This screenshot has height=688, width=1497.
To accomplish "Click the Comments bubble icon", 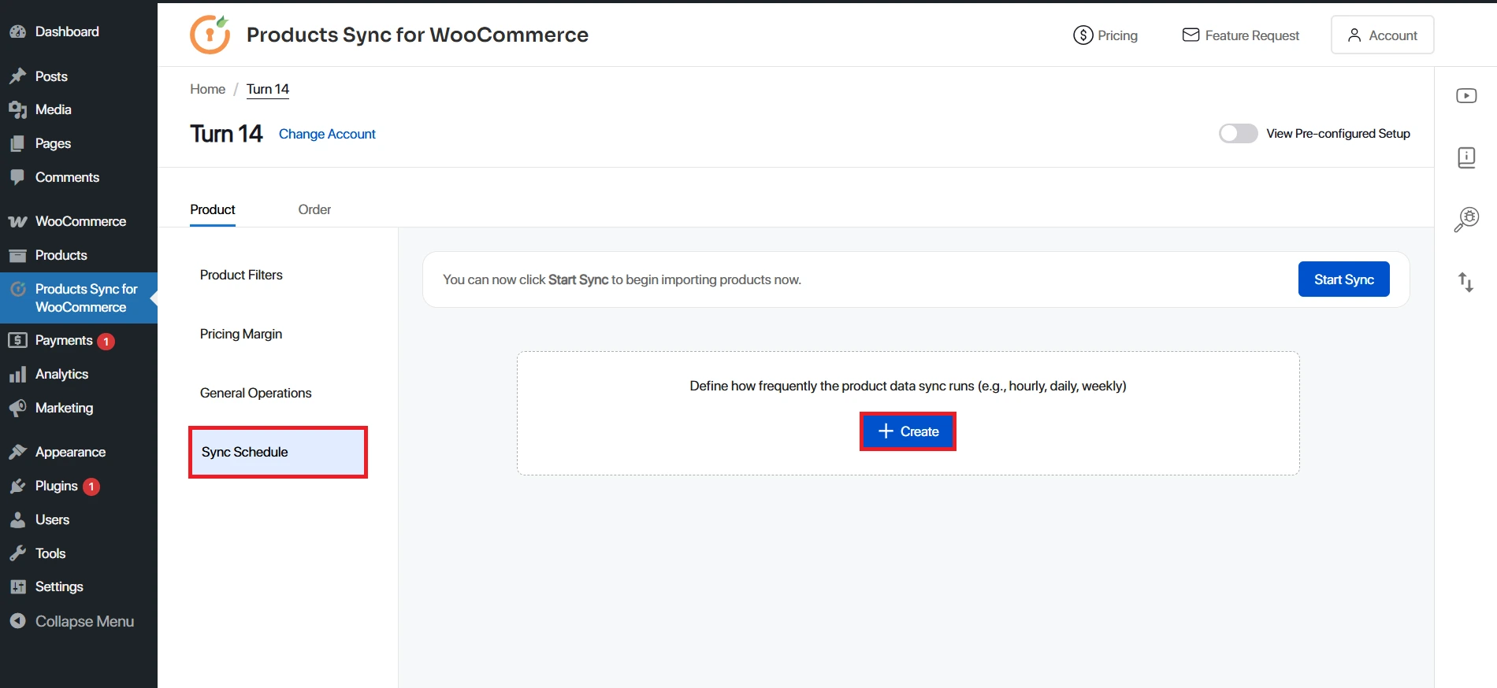I will pyautogui.click(x=17, y=178).
